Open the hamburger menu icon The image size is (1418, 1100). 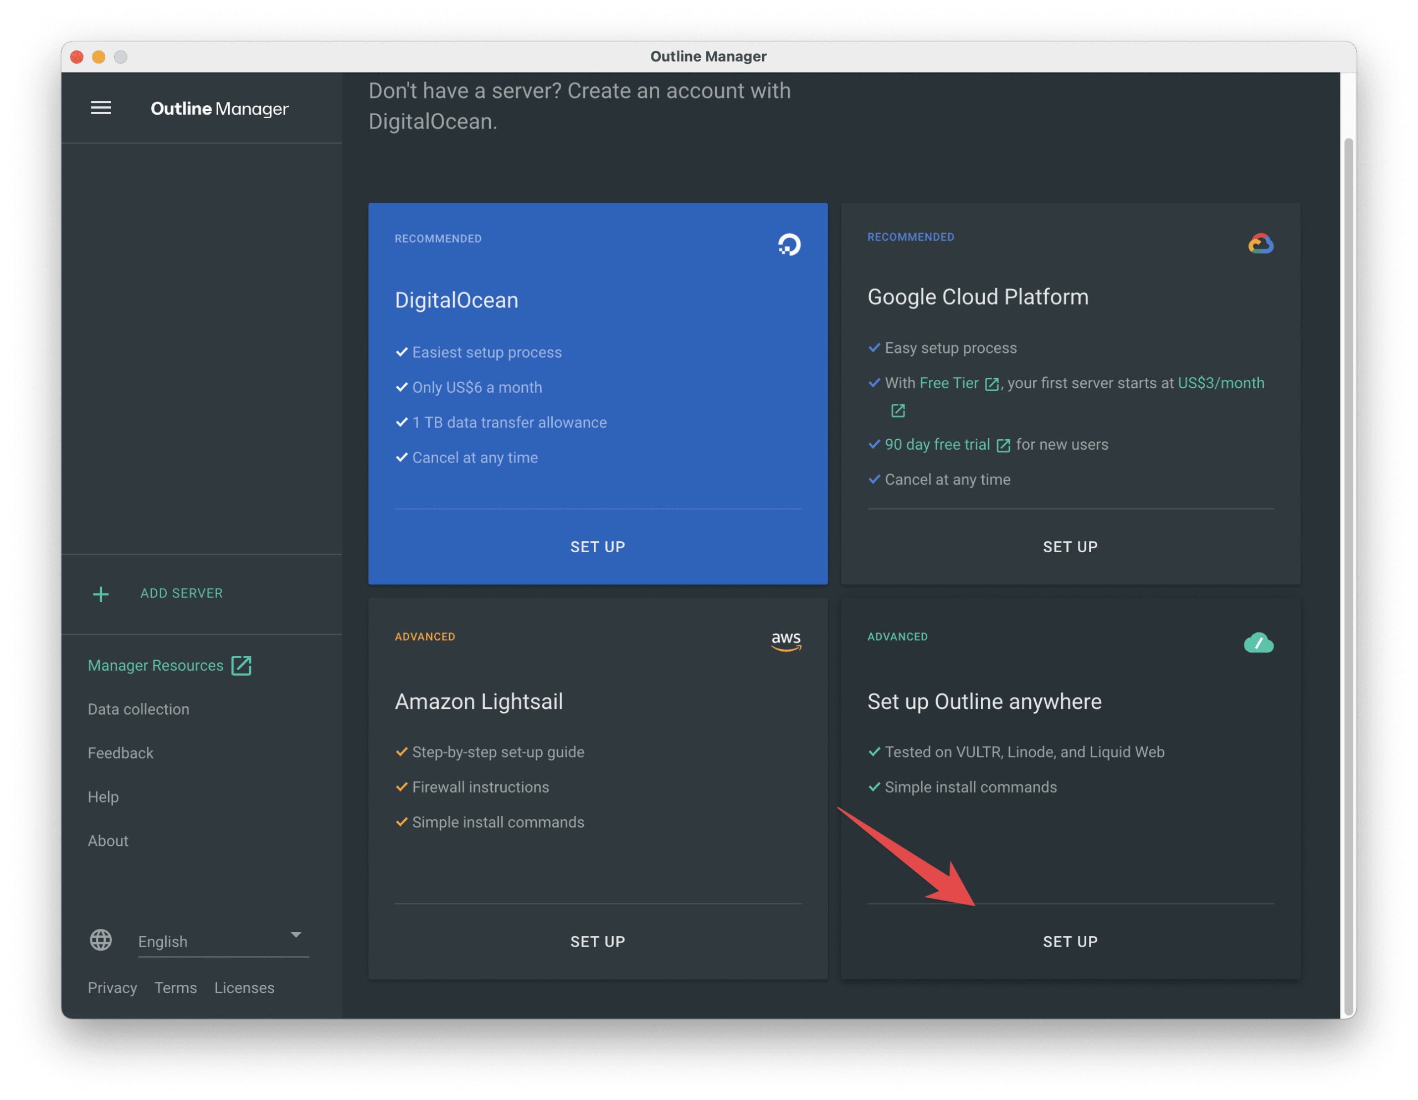click(x=101, y=108)
